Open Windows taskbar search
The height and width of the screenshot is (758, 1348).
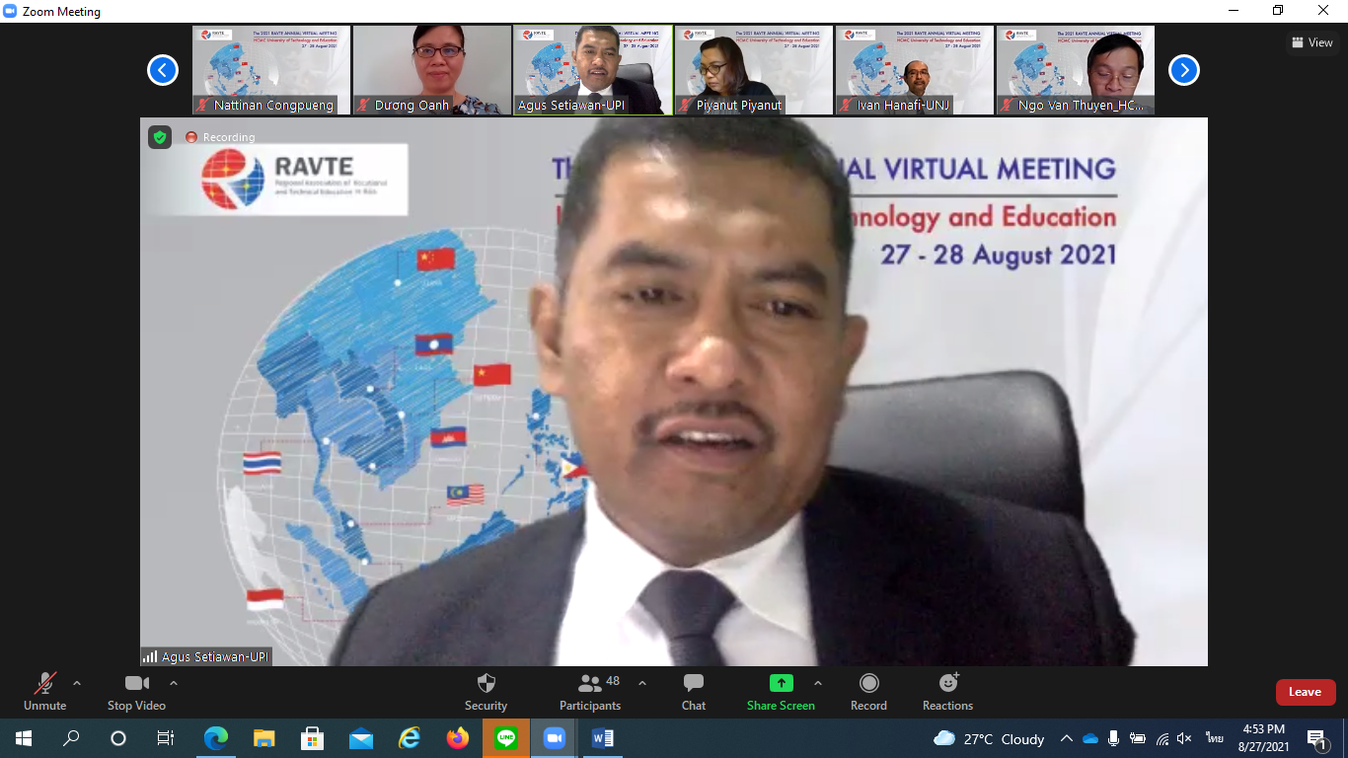pos(71,738)
